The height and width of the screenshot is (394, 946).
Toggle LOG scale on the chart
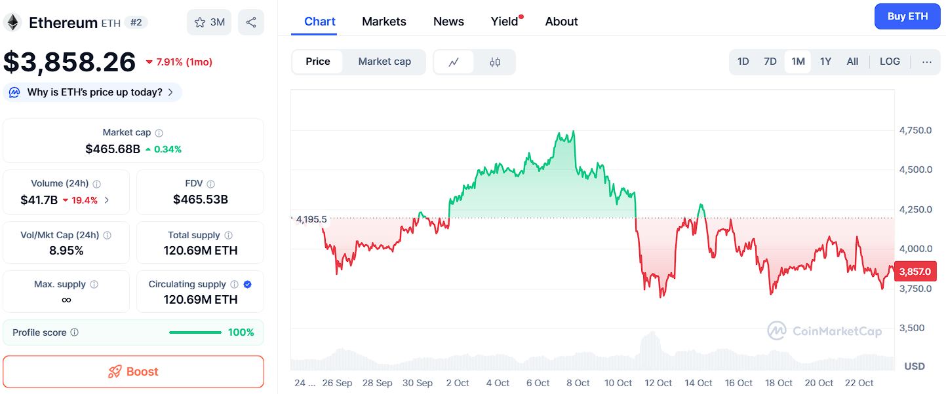click(x=890, y=62)
